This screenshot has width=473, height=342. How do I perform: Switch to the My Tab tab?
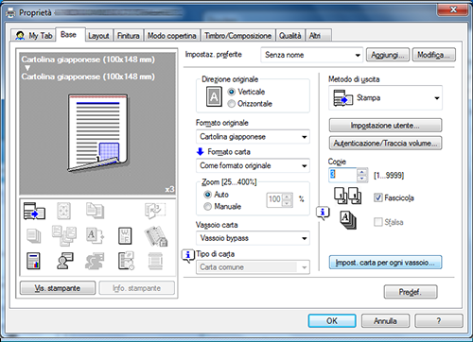[33, 35]
